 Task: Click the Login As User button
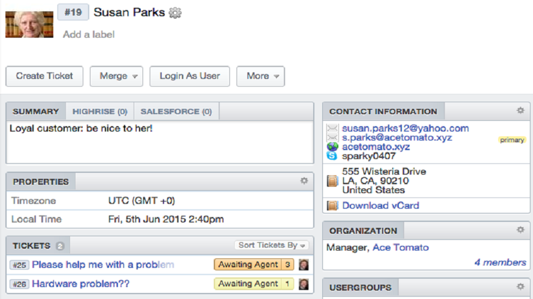point(189,76)
